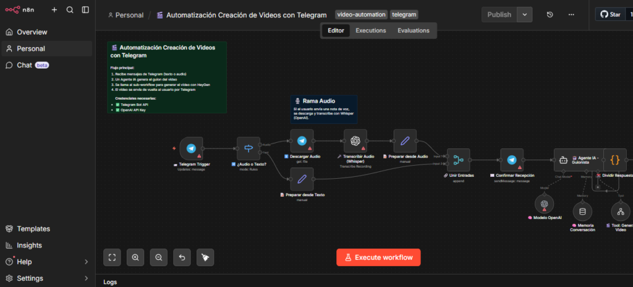Select the Tool: Generar Video sub-node
The image size is (633, 287).
621,212
